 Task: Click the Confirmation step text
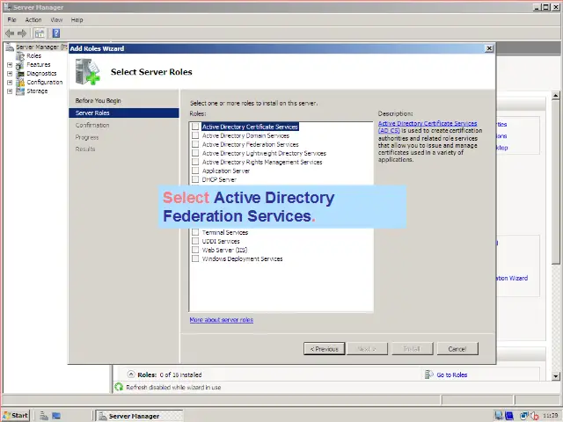click(92, 125)
